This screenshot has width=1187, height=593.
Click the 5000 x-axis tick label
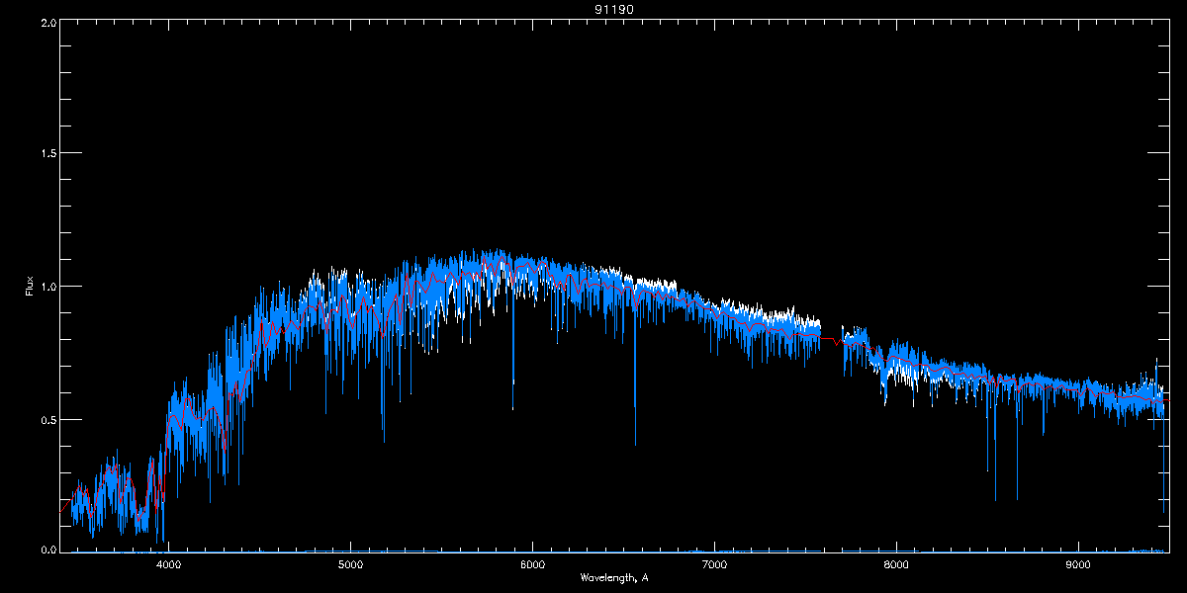350,565
